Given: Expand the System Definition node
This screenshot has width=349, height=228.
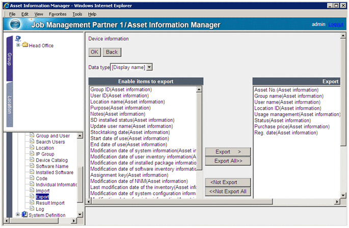Looking at the screenshot, I should coord(18,215).
